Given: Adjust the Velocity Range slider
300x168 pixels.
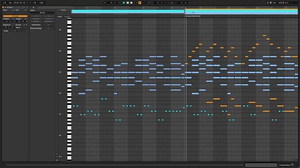Looking at the screenshot, I should 48,28.
